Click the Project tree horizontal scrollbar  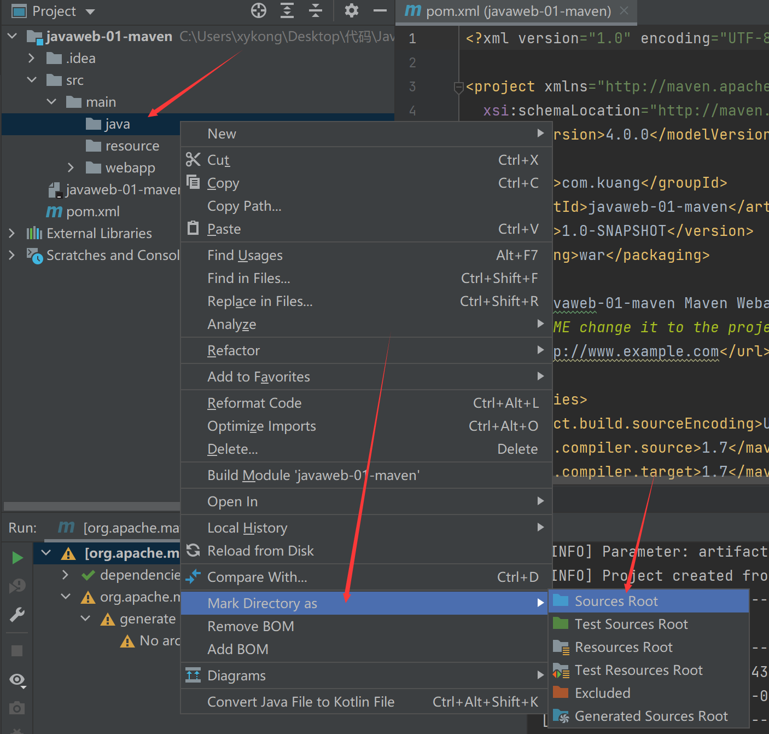click(x=92, y=506)
